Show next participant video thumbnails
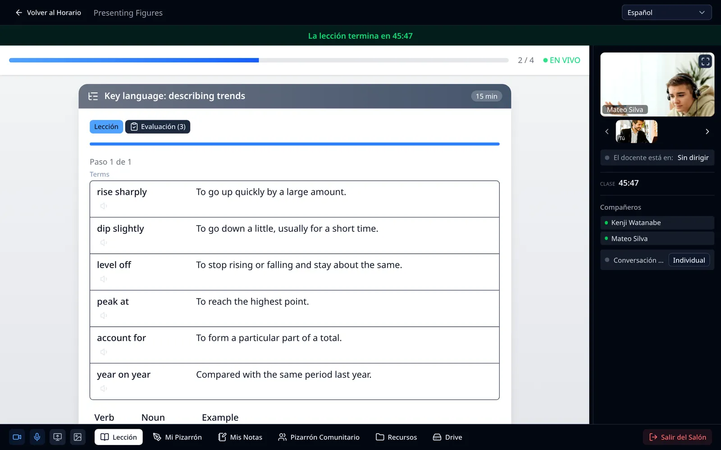Viewport: 721px width, 450px height. pyautogui.click(x=707, y=131)
